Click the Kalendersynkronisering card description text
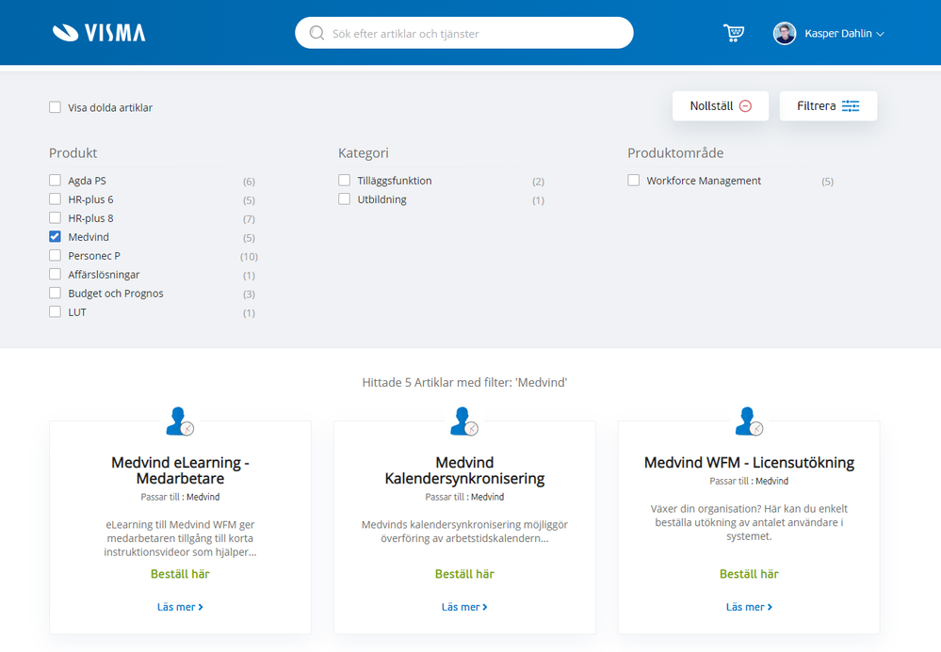Screen dimensions: 941x652 pos(464,532)
